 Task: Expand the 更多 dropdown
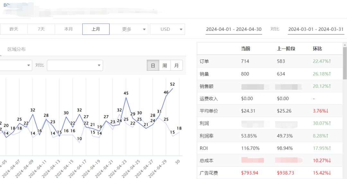click(129, 29)
